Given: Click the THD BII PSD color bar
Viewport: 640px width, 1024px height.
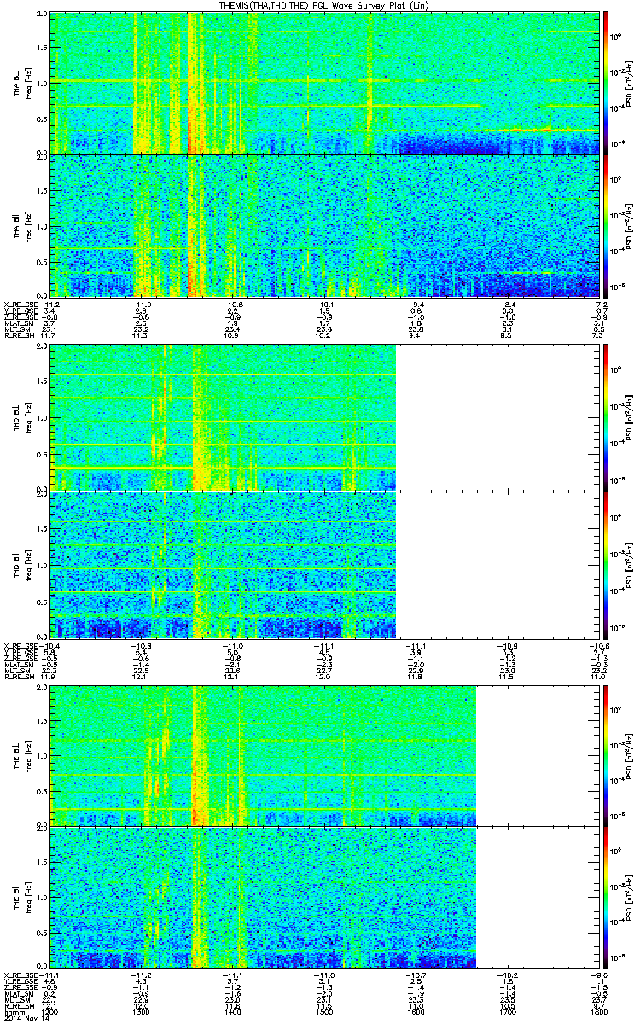Looking at the screenshot, I should coord(608,565).
